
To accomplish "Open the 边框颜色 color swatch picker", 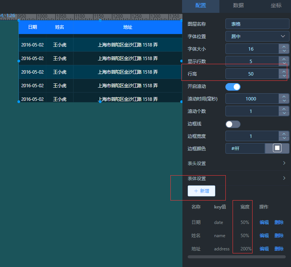I will tap(277, 148).
